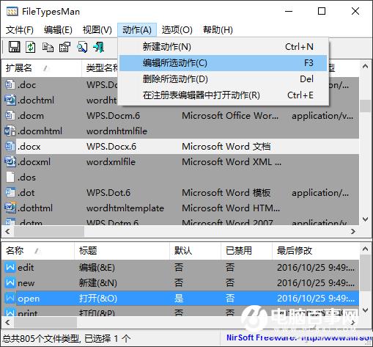Click the .dothtml file type icon
This screenshot has width=373, height=347.
tap(10, 208)
